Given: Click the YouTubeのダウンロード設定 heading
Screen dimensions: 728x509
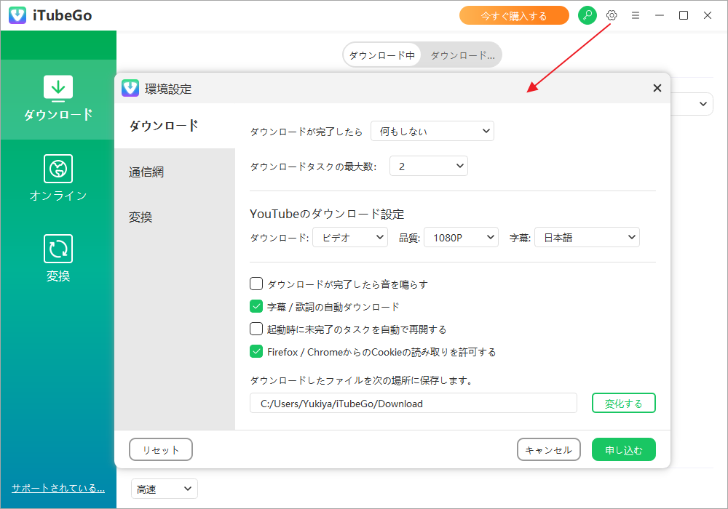Looking at the screenshot, I should pyautogui.click(x=327, y=214).
